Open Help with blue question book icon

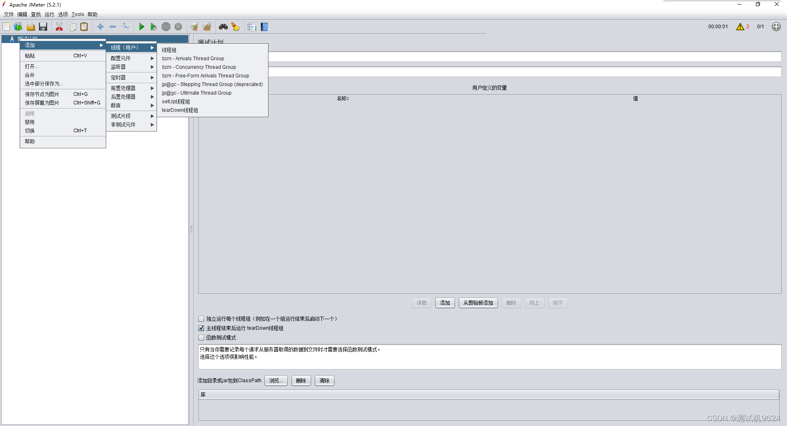tap(264, 27)
